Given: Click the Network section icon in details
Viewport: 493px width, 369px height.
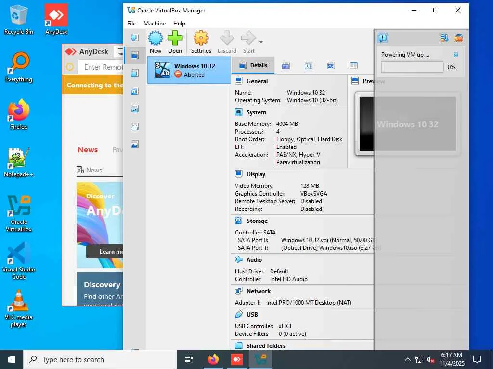Looking at the screenshot, I should pos(239,291).
